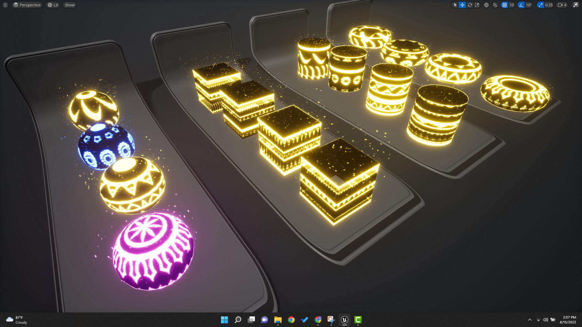Open the Show flags dropdown
Image resolution: width=582 pixels, height=327 pixels.
point(69,5)
